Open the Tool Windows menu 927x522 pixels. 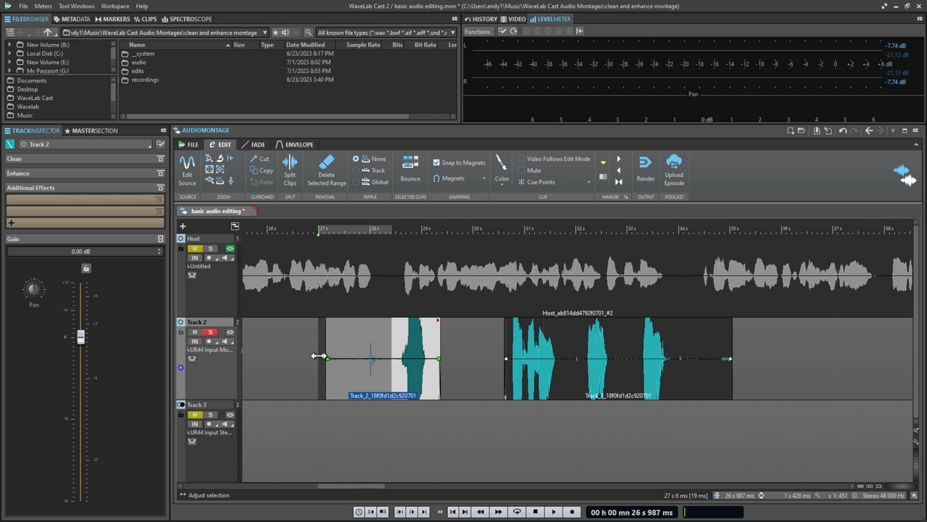click(x=76, y=6)
